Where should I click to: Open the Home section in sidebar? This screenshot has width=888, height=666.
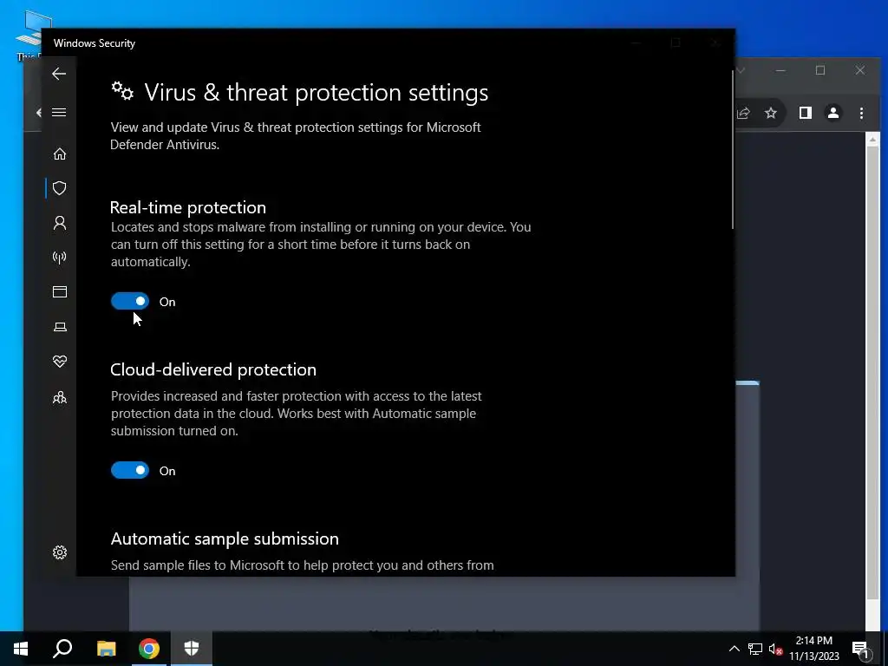pyautogui.click(x=60, y=154)
